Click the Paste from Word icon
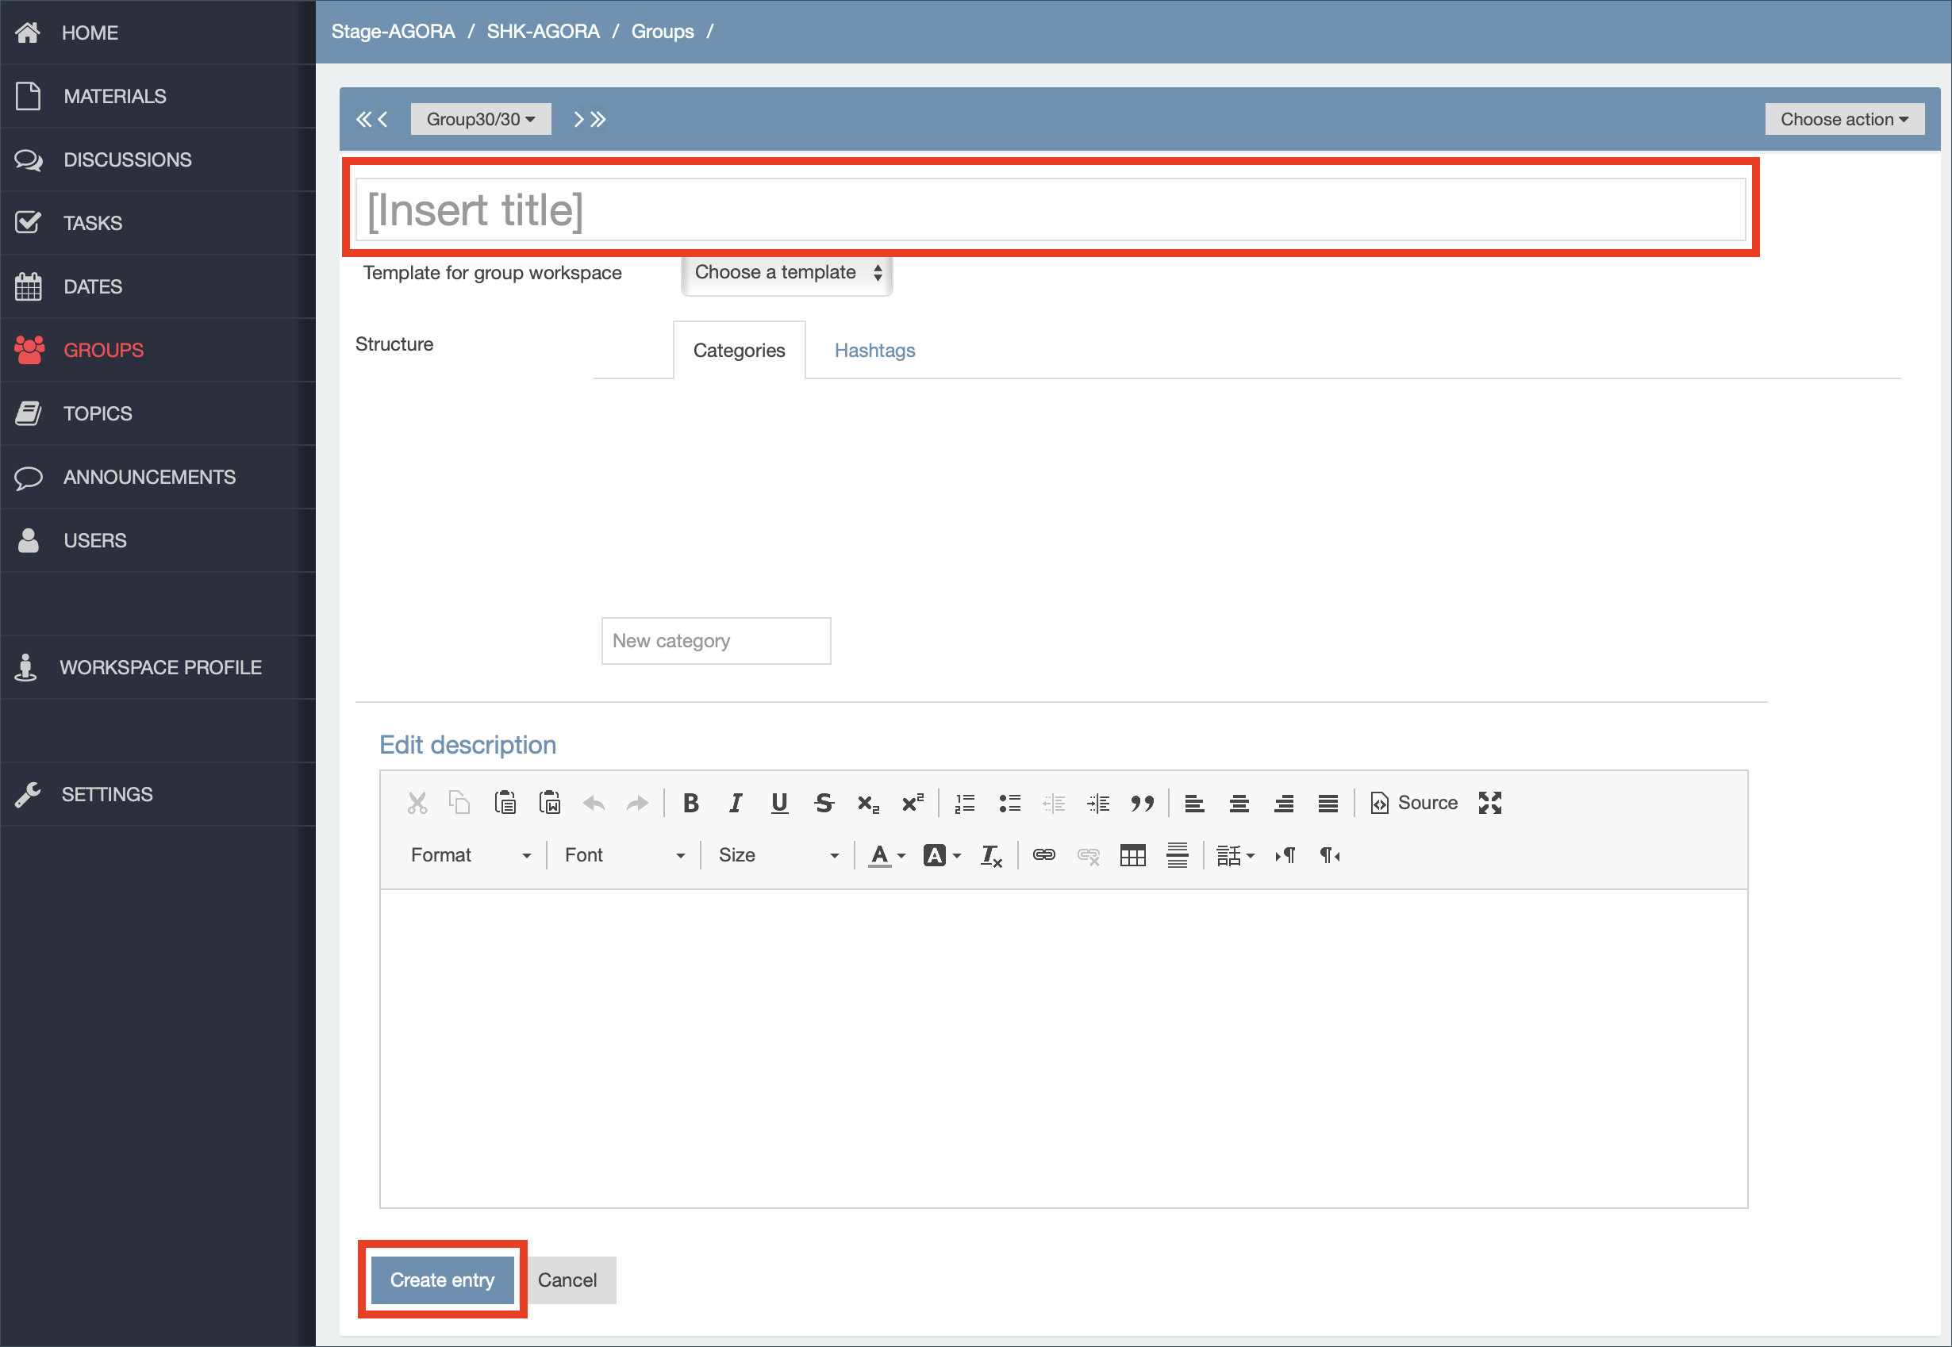Screen dimensions: 1952x1347 click(550, 803)
